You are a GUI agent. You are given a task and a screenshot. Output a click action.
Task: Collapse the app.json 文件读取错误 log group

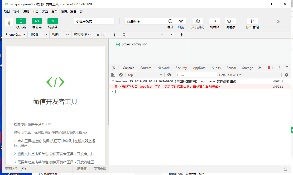tap(113, 81)
